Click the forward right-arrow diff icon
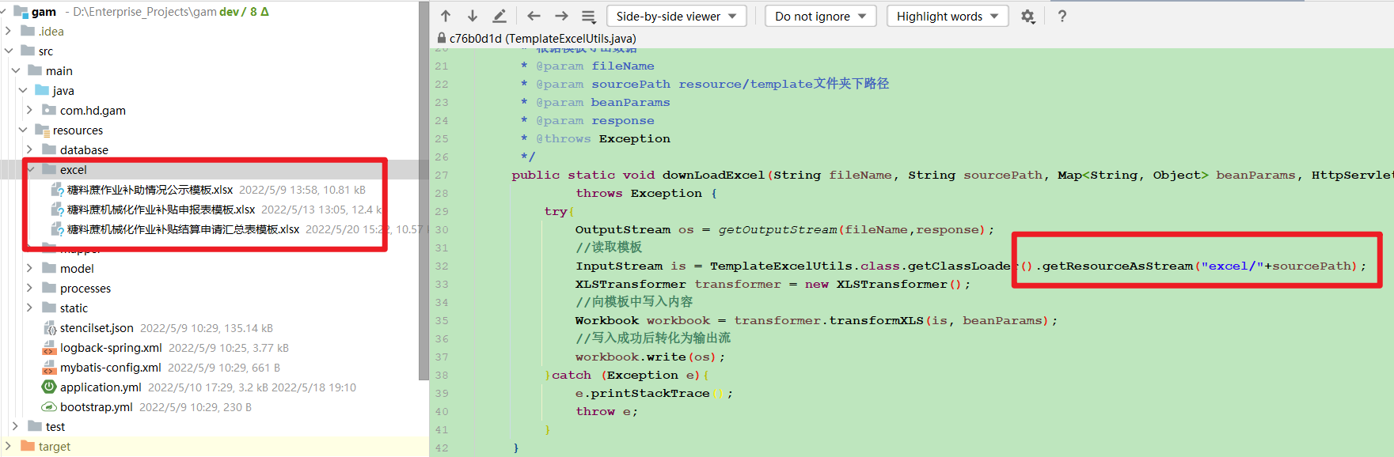 pos(561,16)
